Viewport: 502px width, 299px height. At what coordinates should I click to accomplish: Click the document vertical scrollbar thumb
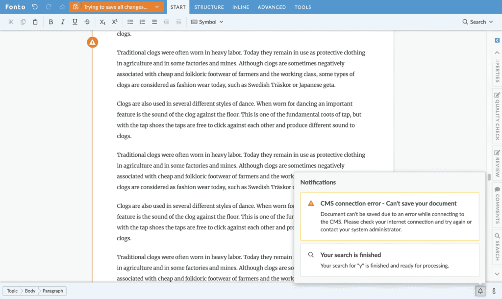(489, 177)
